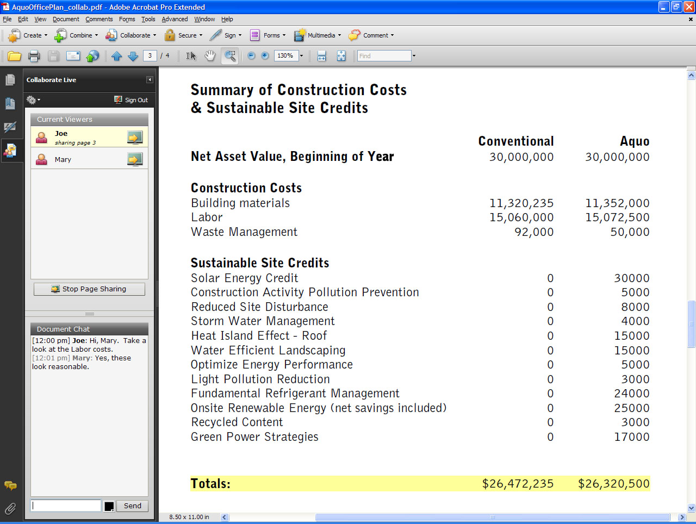This screenshot has height=524, width=696.
Task: Open the Document menu
Action: 66,19
